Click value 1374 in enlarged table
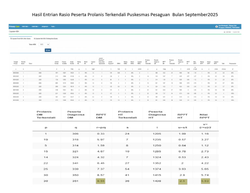The width and height of the screenshot is (250, 193). pos(157,169)
